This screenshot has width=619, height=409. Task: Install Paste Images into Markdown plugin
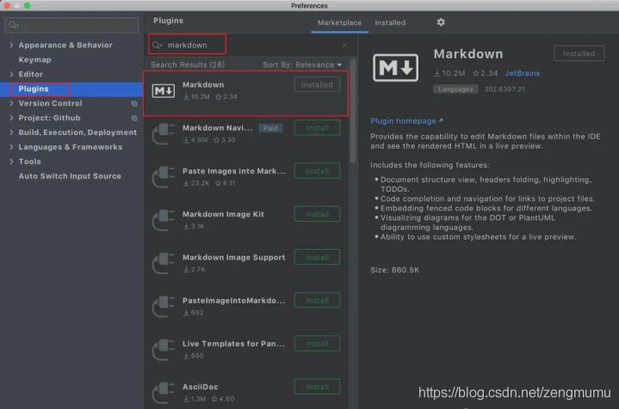pyautogui.click(x=317, y=171)
